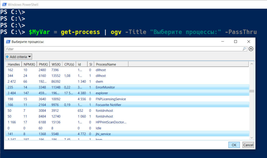
Task: Collapse the query builder with the circled chevron
Action: pos(251,49)
